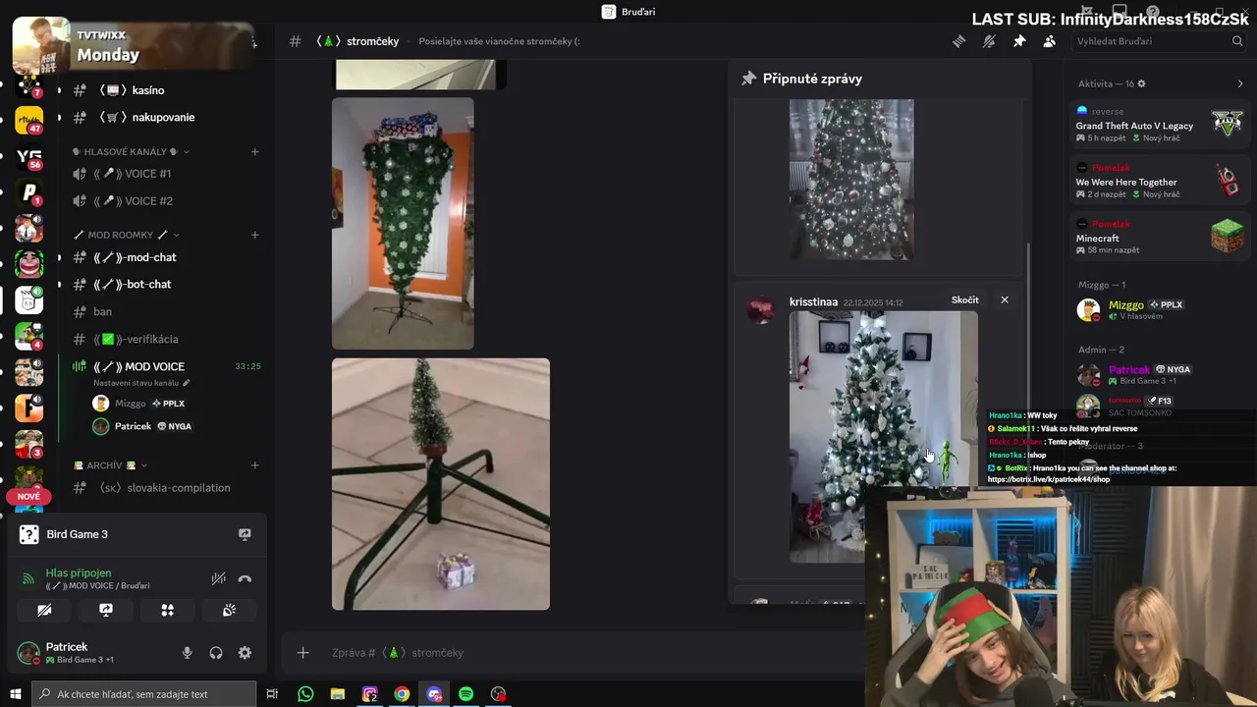Disconnect from voice with hang-up icon
Image resolution: width=1257 pixels, height=707 pixels.
tap(245, 578)
